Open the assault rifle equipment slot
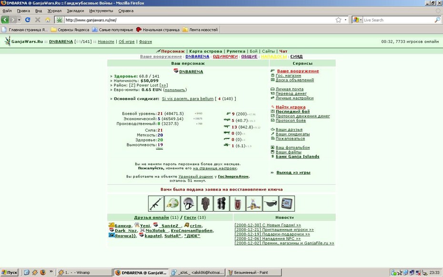443x277 pixels. click(156, 204)
